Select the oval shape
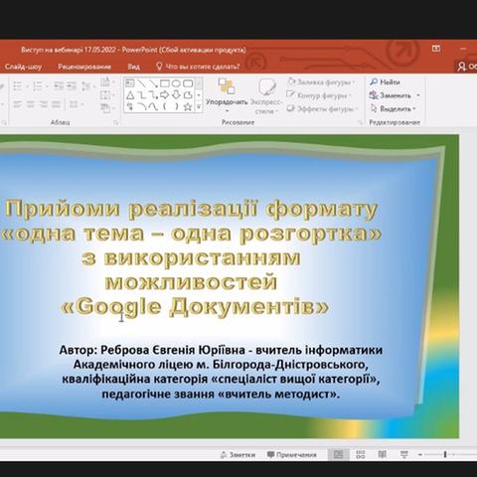The image size is (477, 477). (176, 83)
